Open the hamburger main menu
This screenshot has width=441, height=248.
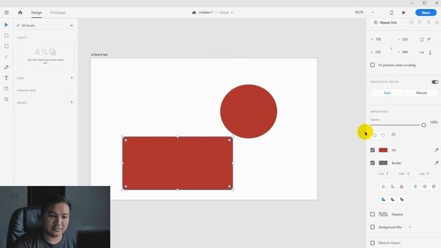click(x=6, y=12)
